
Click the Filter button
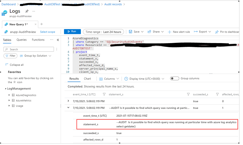pos(10,56)
